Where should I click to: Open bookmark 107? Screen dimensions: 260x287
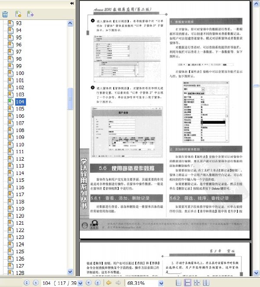pyautogui.click(x=20, y=123)
